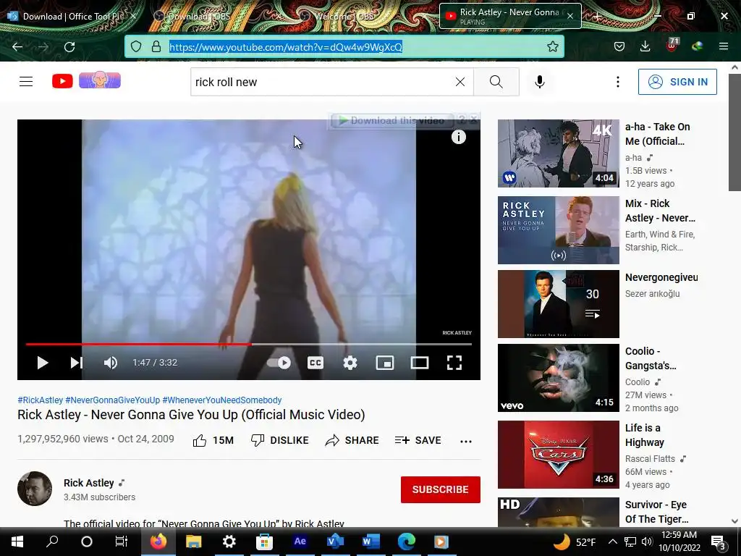The image size is (741, 556).
Task: Open Firefox downloads panel
Action: coord(645,46)
